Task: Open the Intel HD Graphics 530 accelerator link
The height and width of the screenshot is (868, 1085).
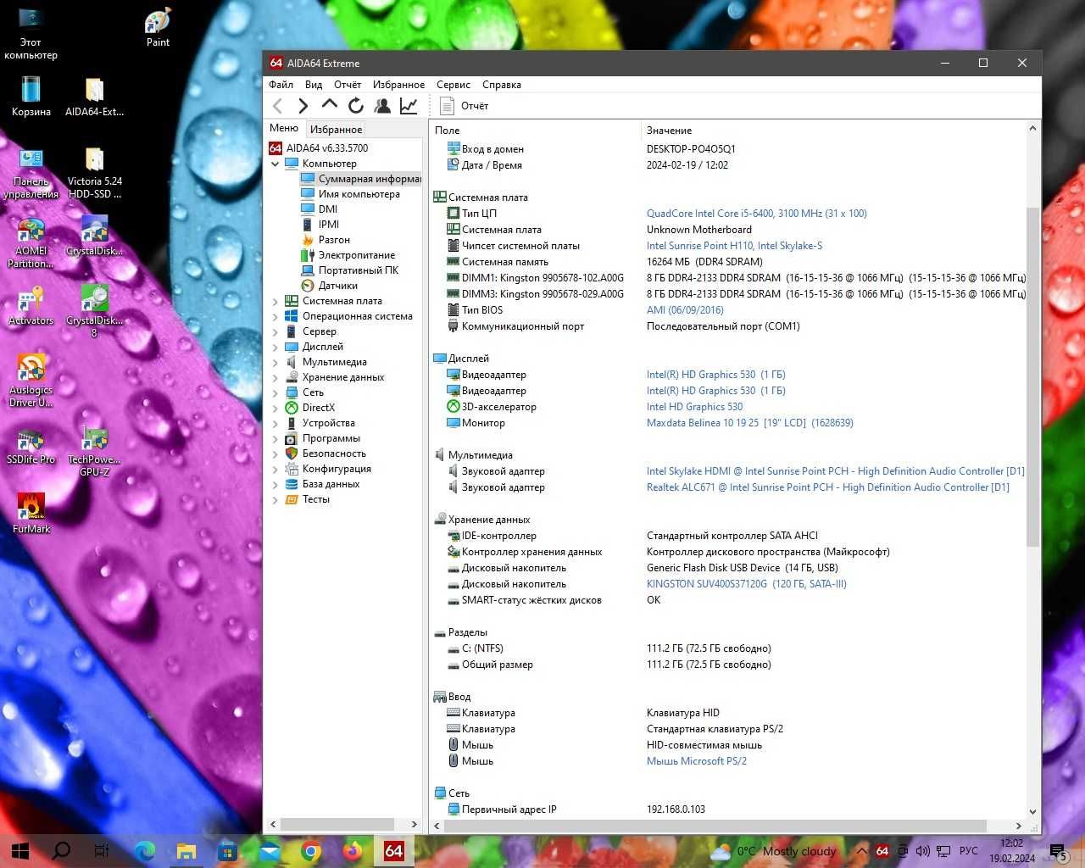Action: pyautogui.click(x=694, y=407)
